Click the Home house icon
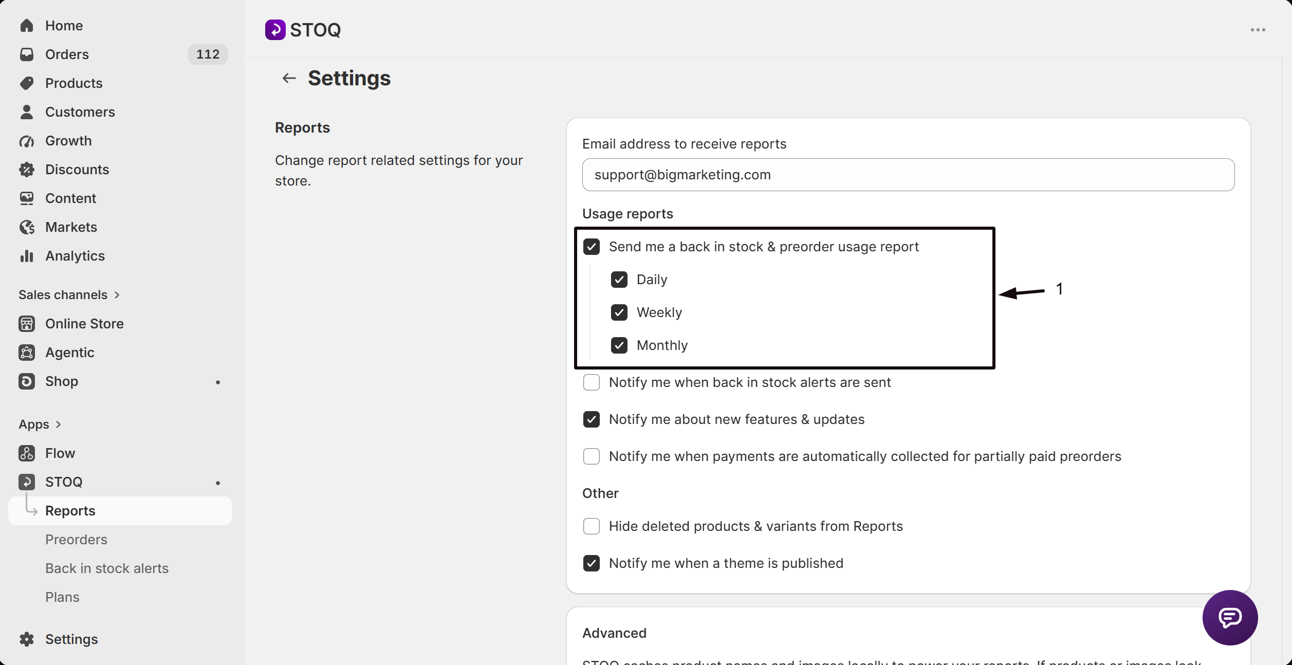Viewport: 1292px width, 665px height. [x=27, y=26]
